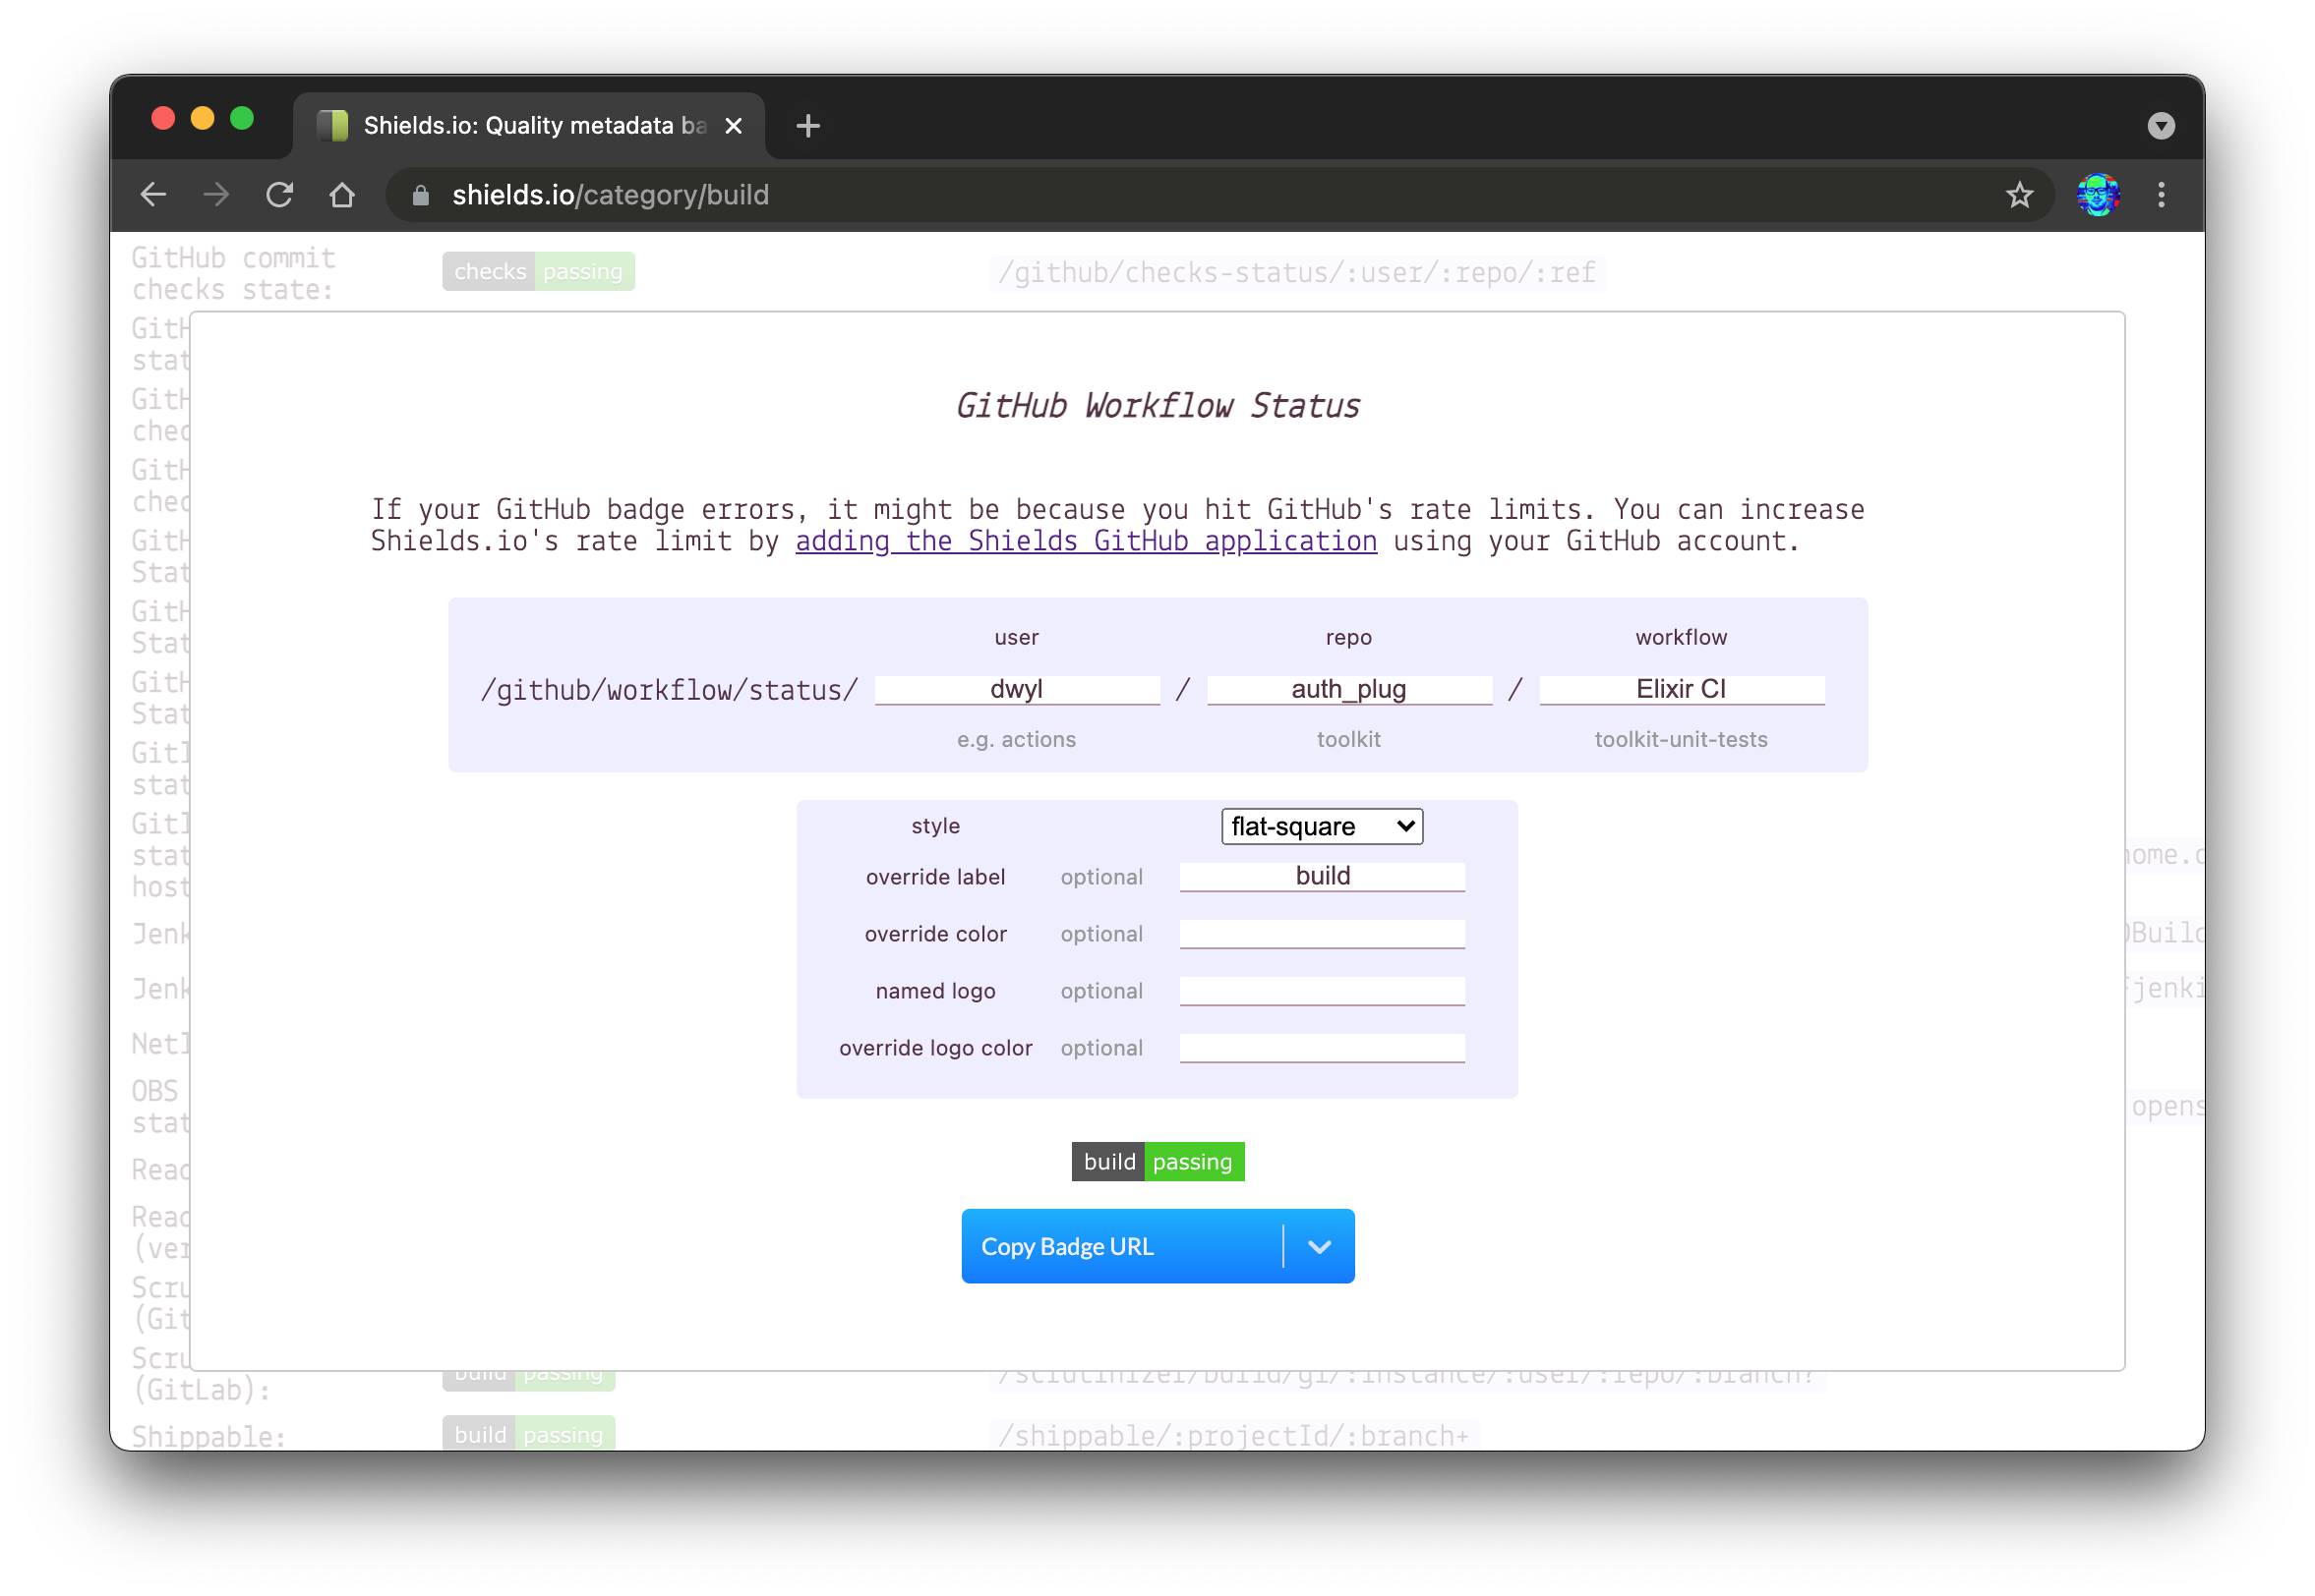
Task: Toggle the checks passing badge visibility
Action: [537, 270]
